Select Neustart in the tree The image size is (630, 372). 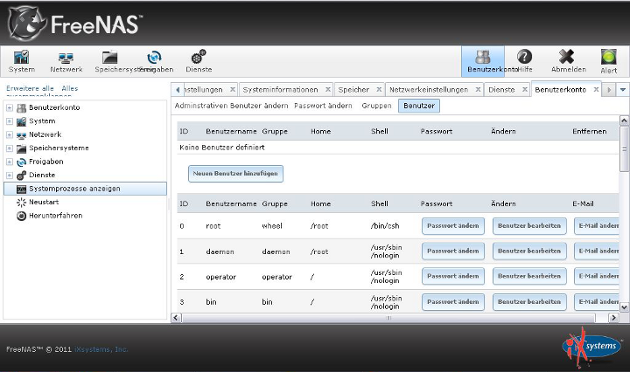44,203
